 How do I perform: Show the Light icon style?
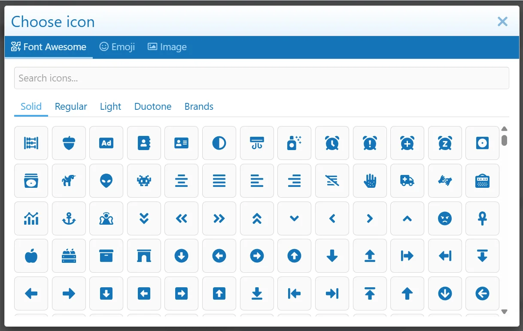(110, 107)
